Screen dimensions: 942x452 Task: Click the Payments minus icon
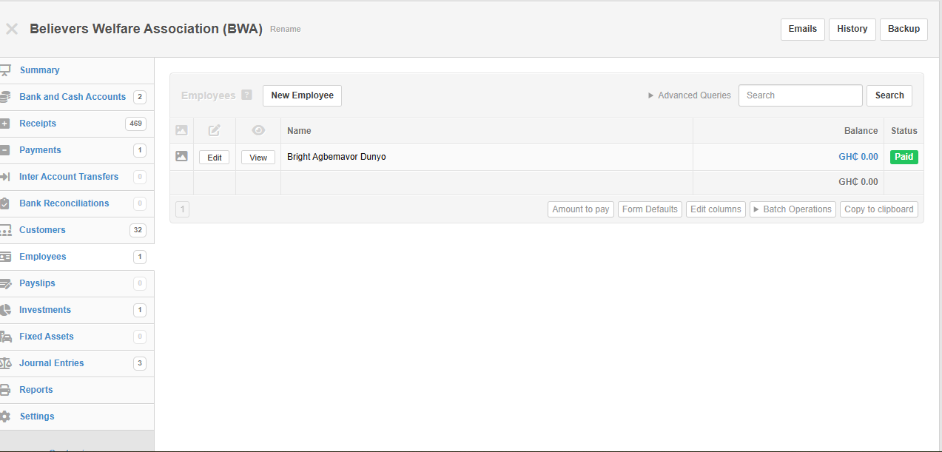click(4, 150)
